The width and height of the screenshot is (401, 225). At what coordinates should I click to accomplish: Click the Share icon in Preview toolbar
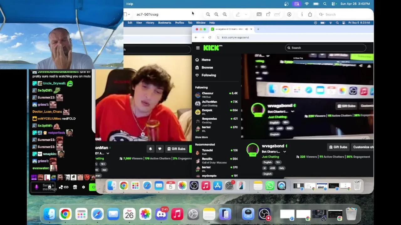(310, 14)
